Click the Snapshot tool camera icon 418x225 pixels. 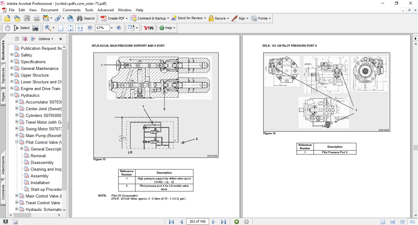pyautogui.click(x=36, y=28)
